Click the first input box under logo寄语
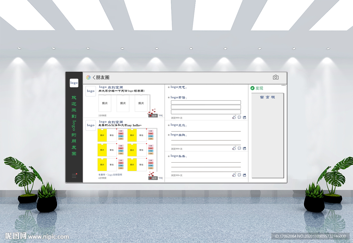This screenshot has height=243, width=353. pos(206,102)
